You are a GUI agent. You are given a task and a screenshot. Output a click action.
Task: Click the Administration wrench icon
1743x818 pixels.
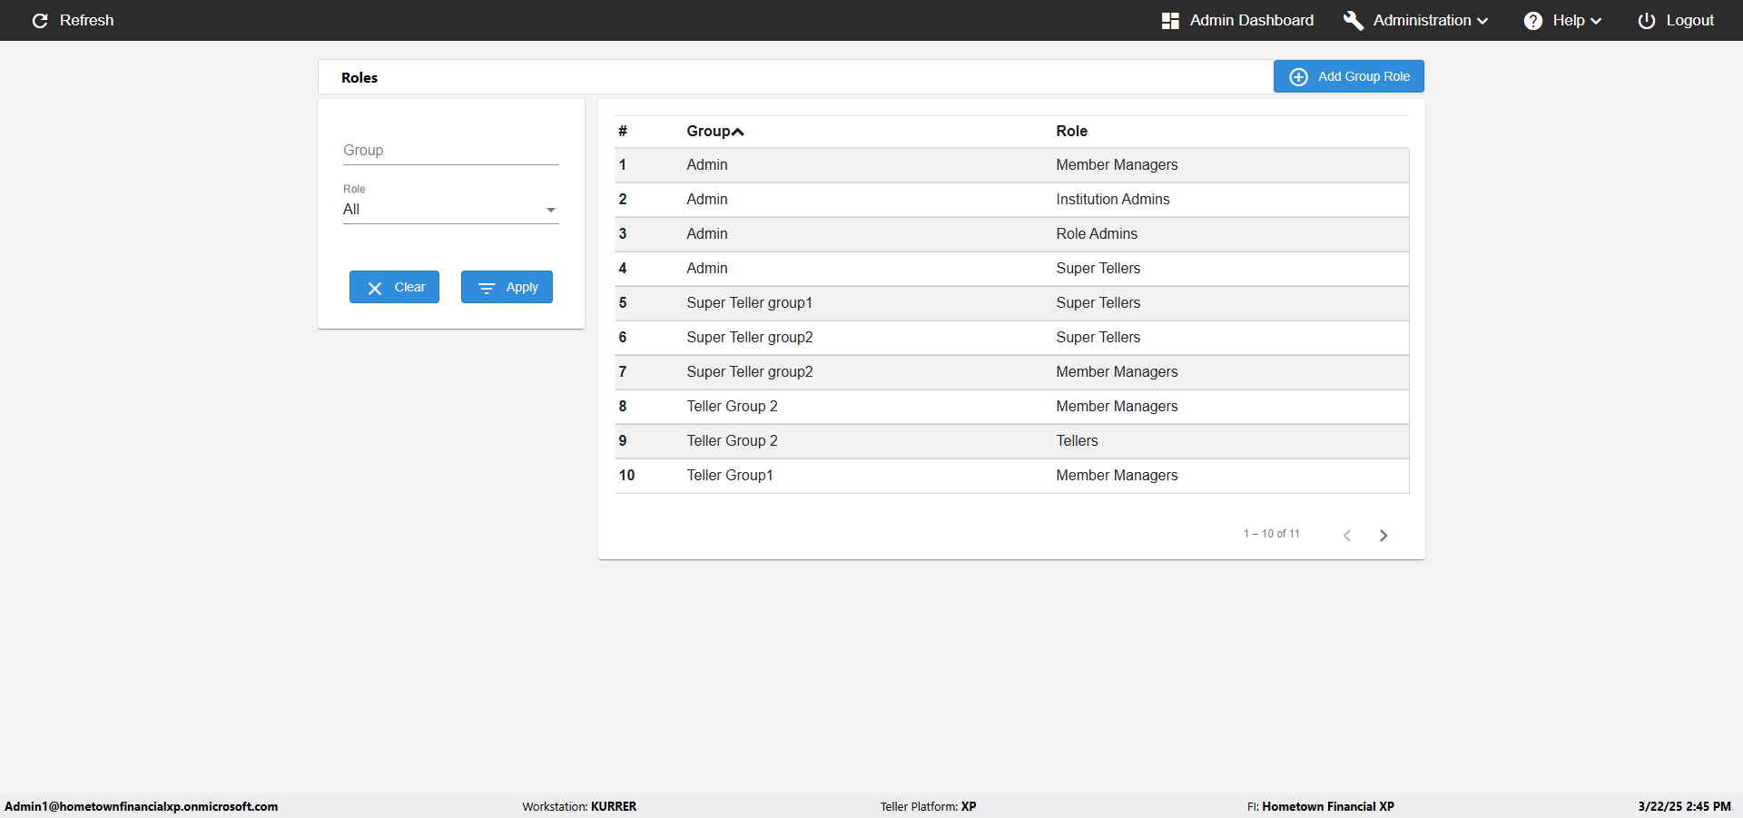click(x=1354, y=20)
